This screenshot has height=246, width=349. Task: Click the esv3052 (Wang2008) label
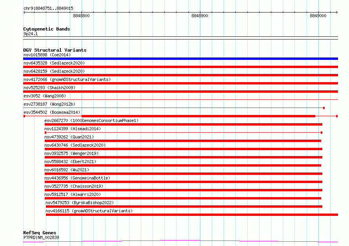(x=45, y=96)
